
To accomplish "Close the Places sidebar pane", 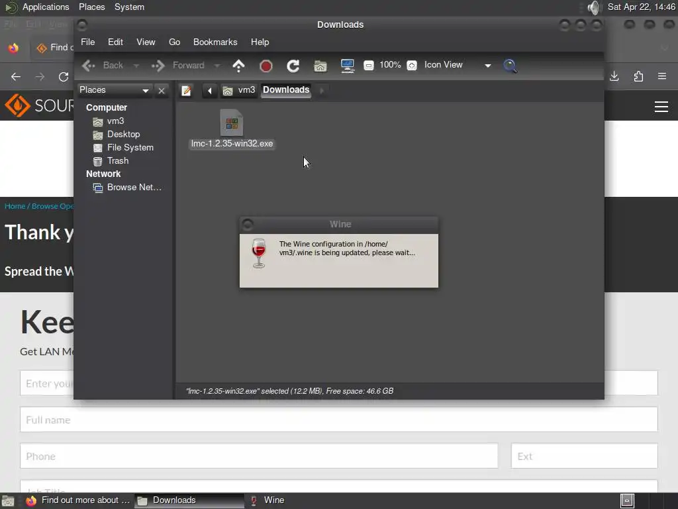I will tap(162, 90).
